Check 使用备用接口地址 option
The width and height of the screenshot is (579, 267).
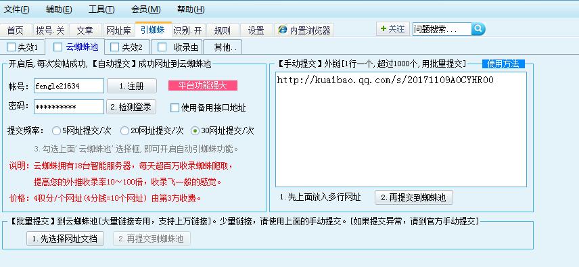[175, 107]
